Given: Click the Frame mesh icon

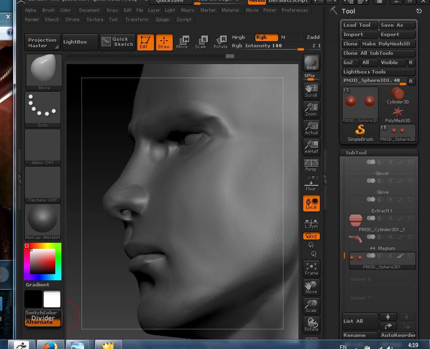Looking at the screenshot, I should click(x=311, y=269).
